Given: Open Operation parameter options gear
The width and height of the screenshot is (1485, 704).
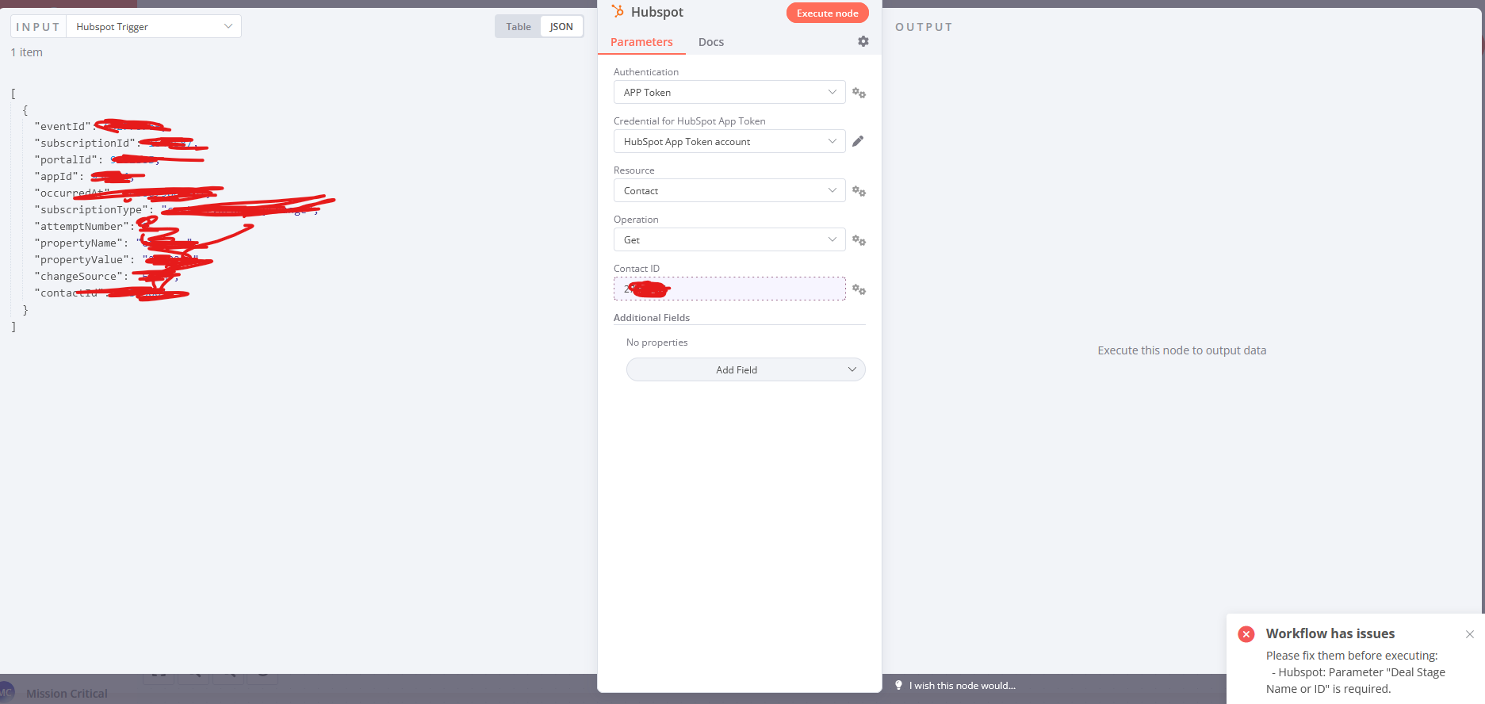Looking at the screenshot, I should [x=859, y=240].
